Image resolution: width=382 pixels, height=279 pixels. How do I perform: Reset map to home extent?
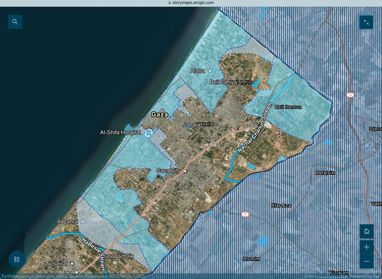[x=366, y=231]
